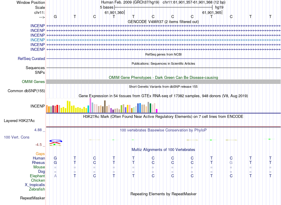Click the G base in Human alignment row
The height and width of the screenshot is (205, 281).
[55, 158]
